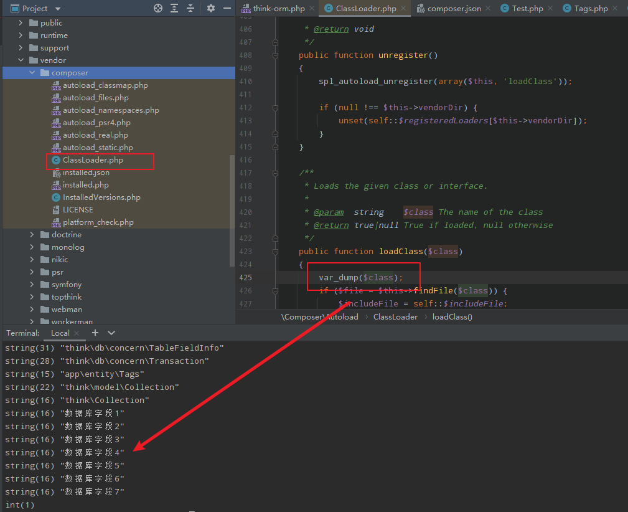Click the Collapse All icon in Project toolbar
The height and width of the screenshot is (512, 628).
tap(190, 8)
